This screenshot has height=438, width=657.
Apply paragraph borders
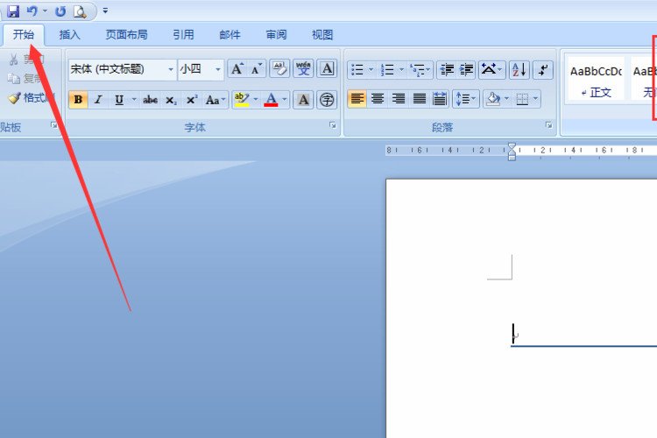click(522, 99)
